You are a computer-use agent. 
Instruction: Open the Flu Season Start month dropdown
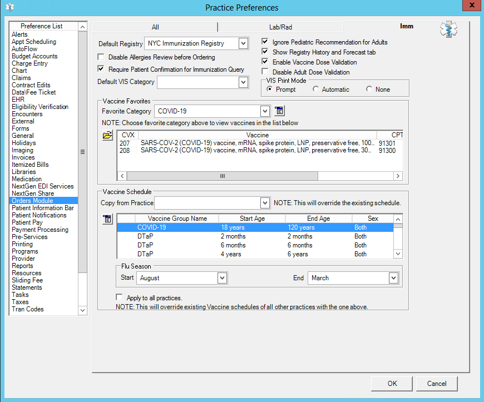222,278
